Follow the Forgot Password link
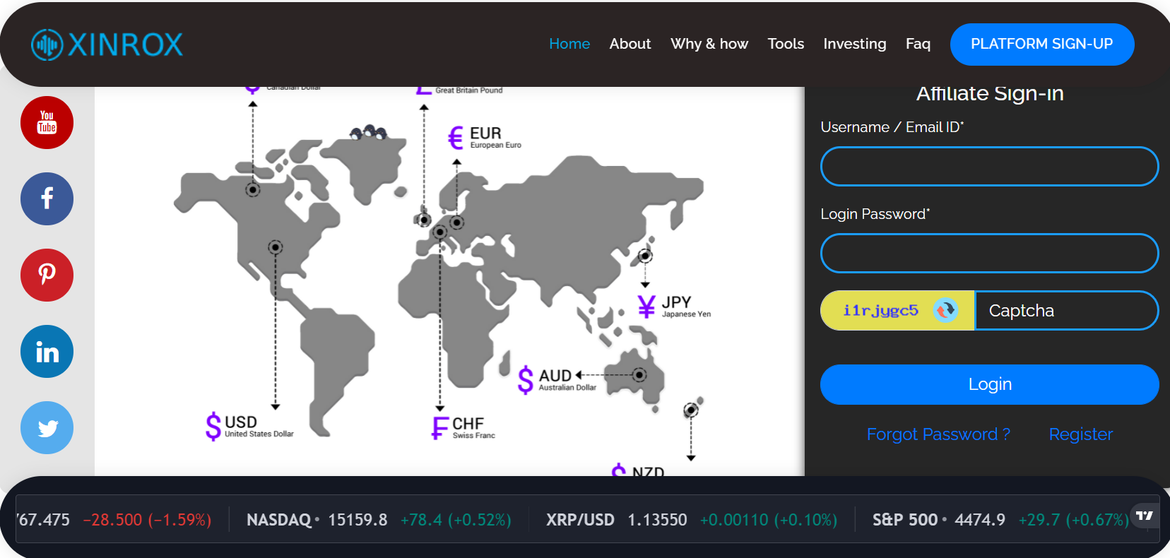The height and width of the screenshot is (558, 1170). [x=938, y=434]
